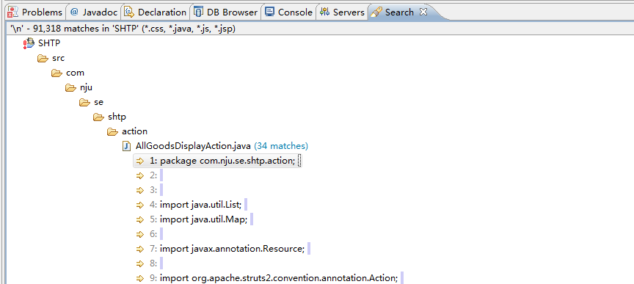634x284 pixels.
Task: Click the se folder icon
Action: pos(84,102)
